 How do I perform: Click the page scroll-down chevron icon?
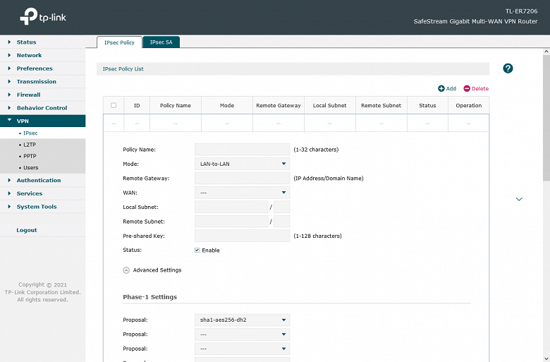point(519,200)
